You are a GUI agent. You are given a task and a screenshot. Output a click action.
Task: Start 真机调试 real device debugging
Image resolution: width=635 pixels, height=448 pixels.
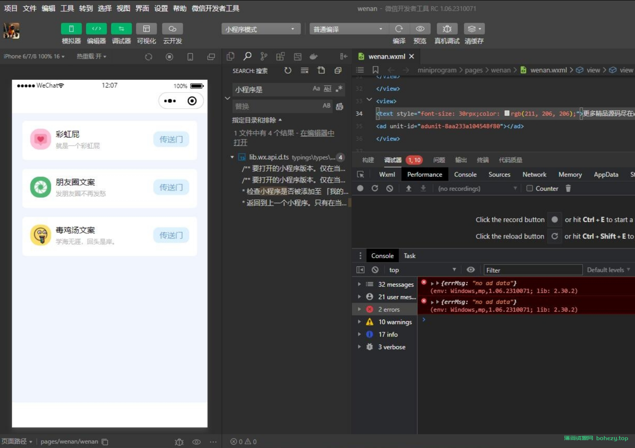(x=447, y=29)
